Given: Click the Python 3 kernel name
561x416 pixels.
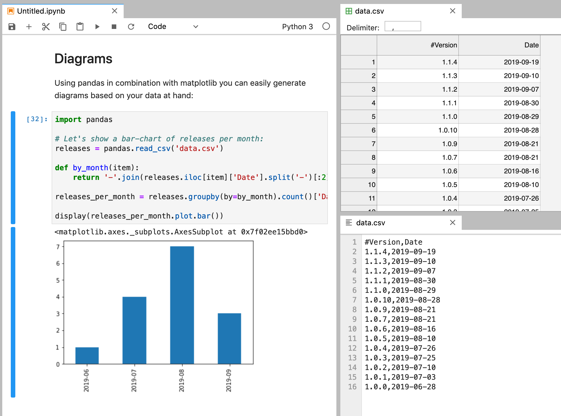Looking at the screenshot, I should coord(297,27).
